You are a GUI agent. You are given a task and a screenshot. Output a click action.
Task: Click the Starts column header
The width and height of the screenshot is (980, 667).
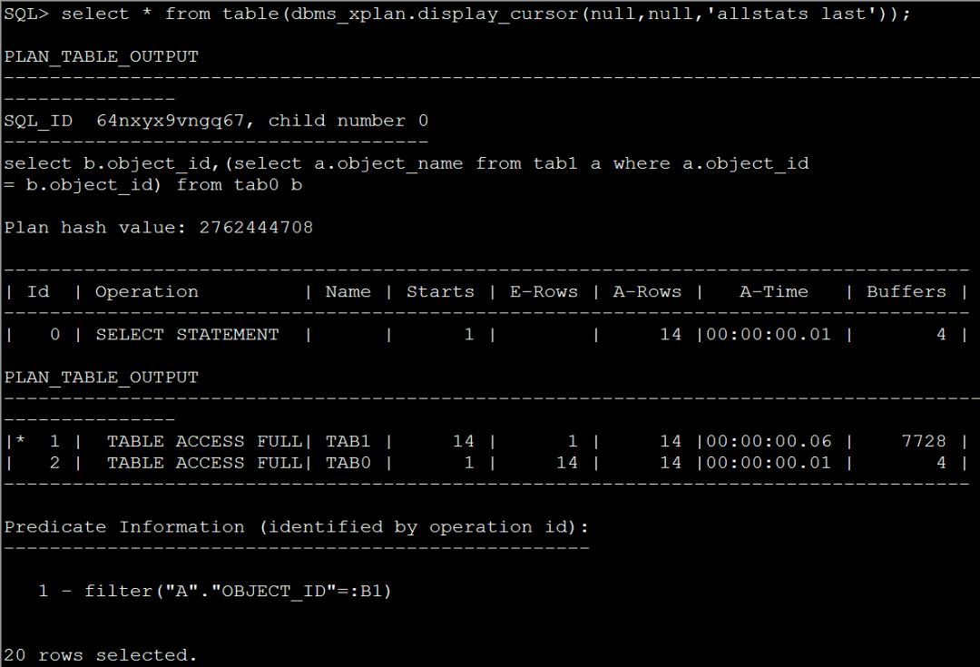tap(440, 291)
